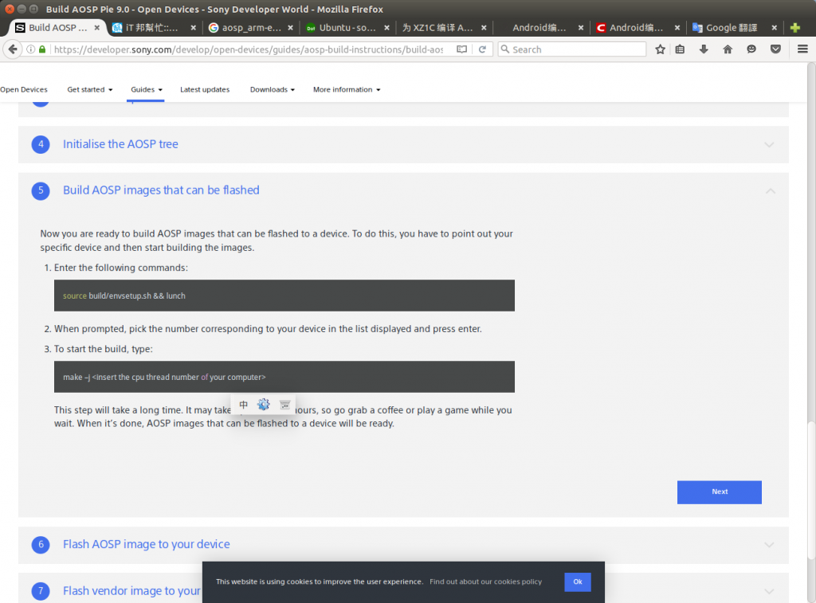This screenshot has height=603, width=816.
Task: Expand the Get started dropdown
Action: [x=89, y=89]
